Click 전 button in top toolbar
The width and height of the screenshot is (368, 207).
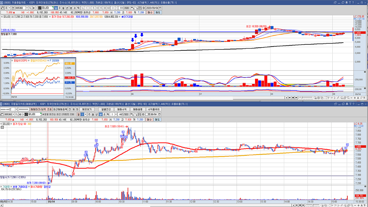click(x=13, y=8)
